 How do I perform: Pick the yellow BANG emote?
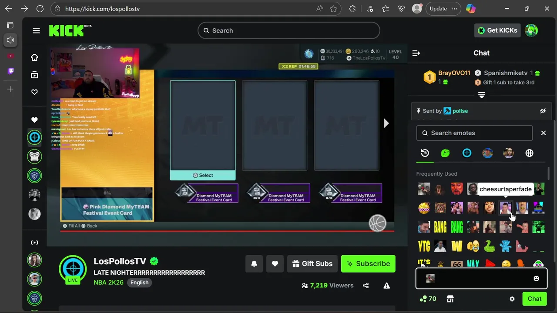point(440,227)
